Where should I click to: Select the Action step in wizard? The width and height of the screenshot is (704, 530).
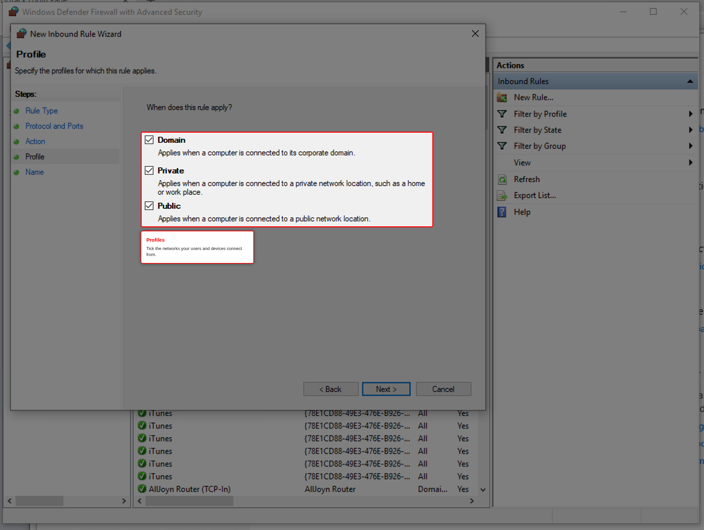(35, 141)
